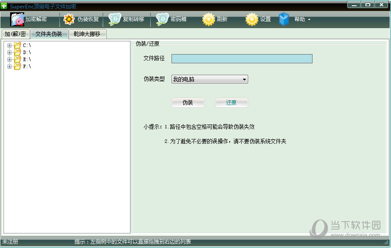Select the E:\ drive folder icon

pos(17,59)
